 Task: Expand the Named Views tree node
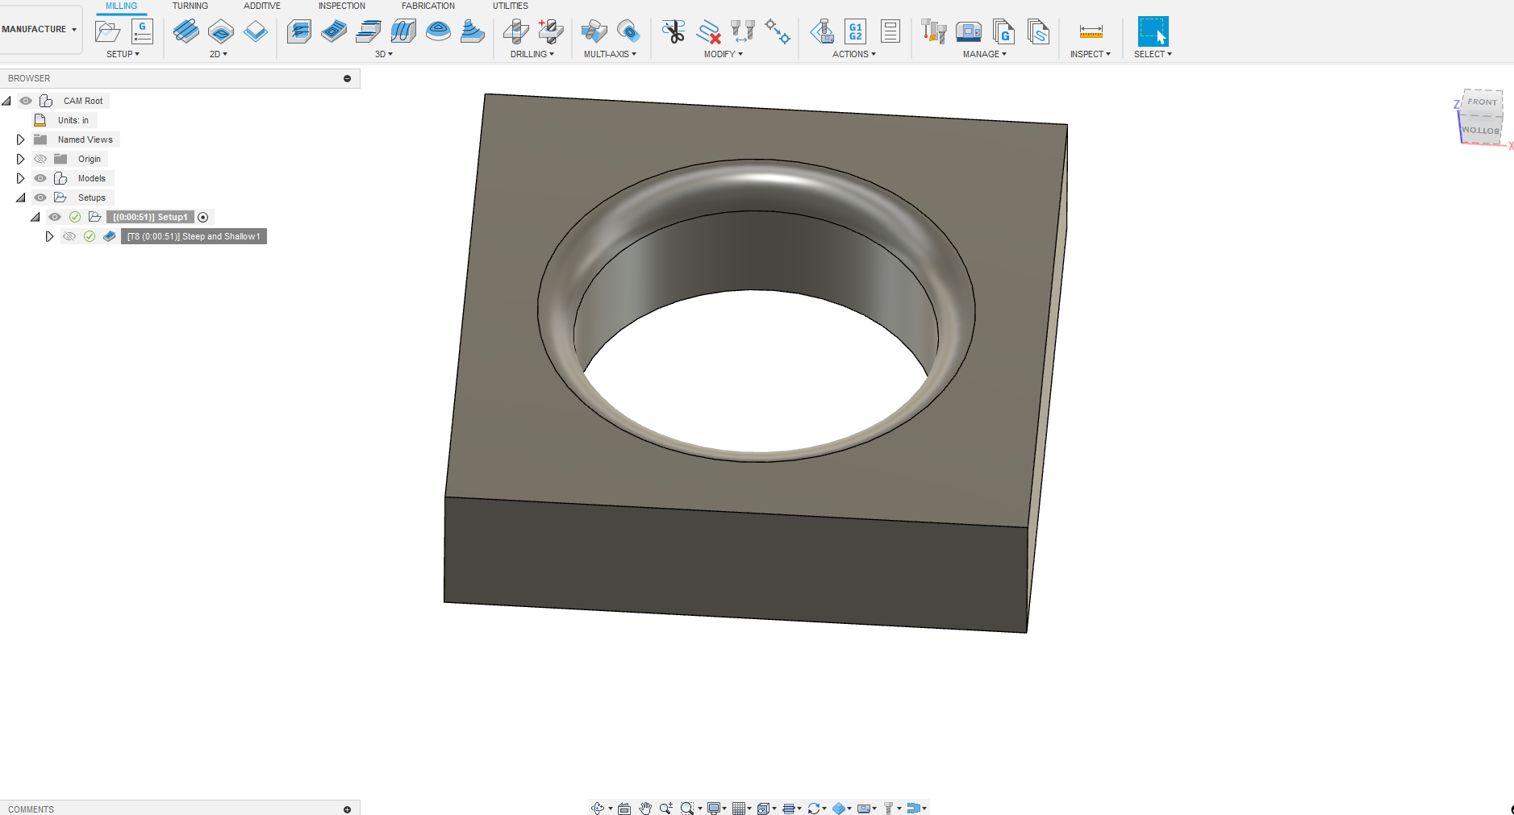pos(20,139)
